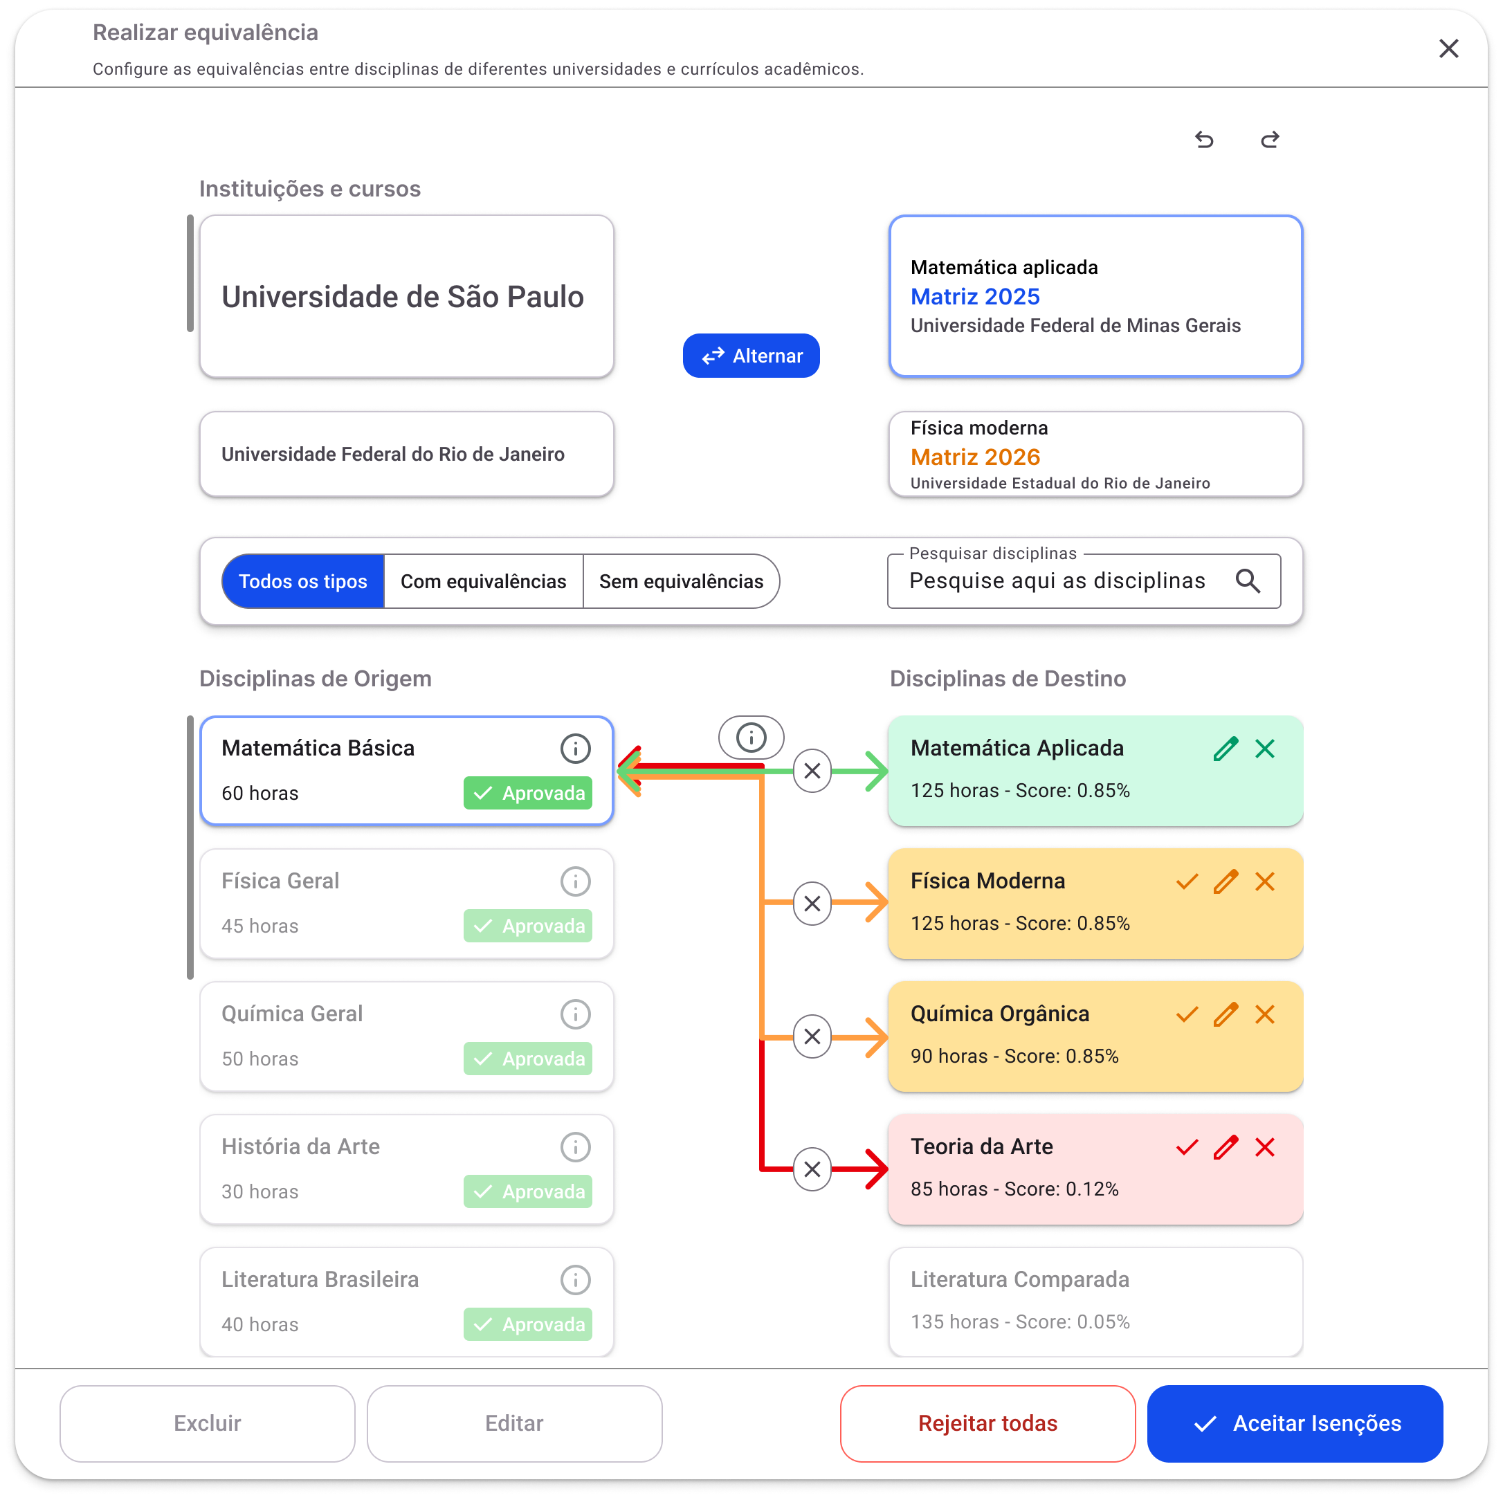
Task: Select the Física moderna Matriz 2026 course
Action: click(1095, 455)
